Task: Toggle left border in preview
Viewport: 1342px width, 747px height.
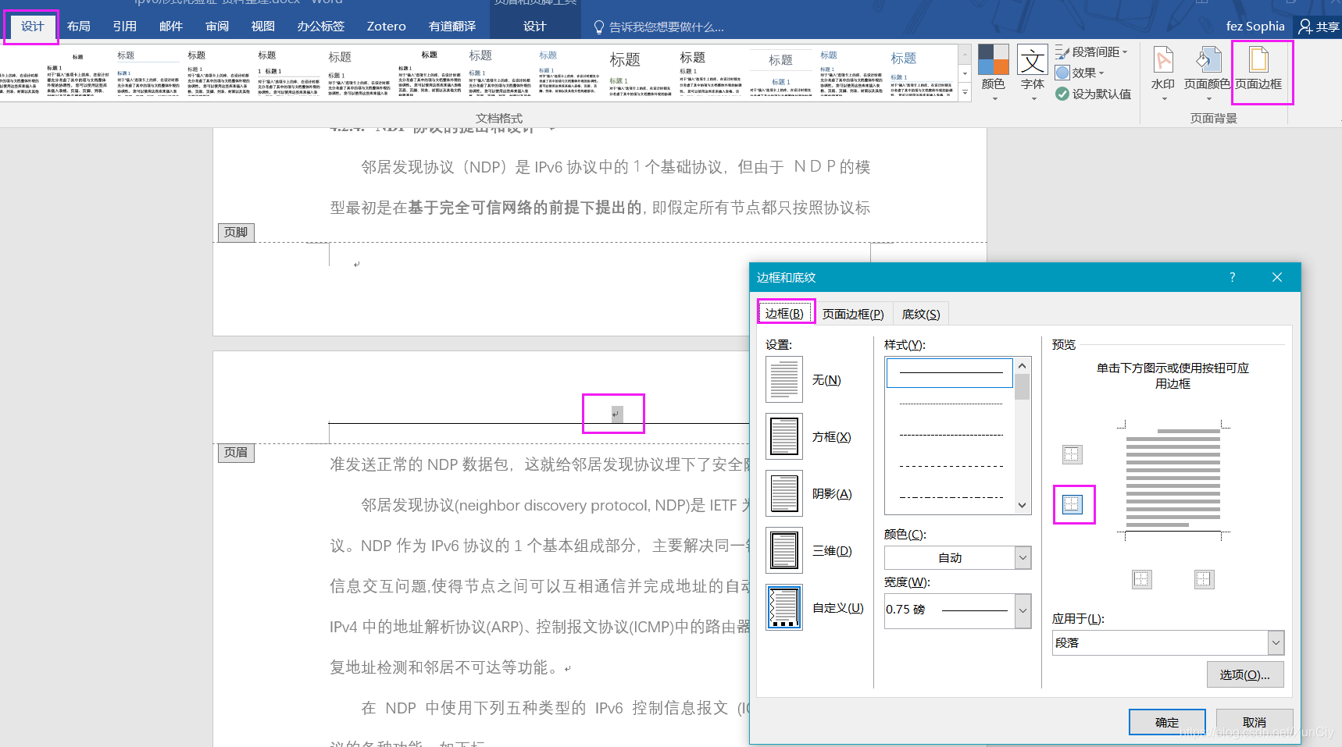Action: [x=1141, y=579]
